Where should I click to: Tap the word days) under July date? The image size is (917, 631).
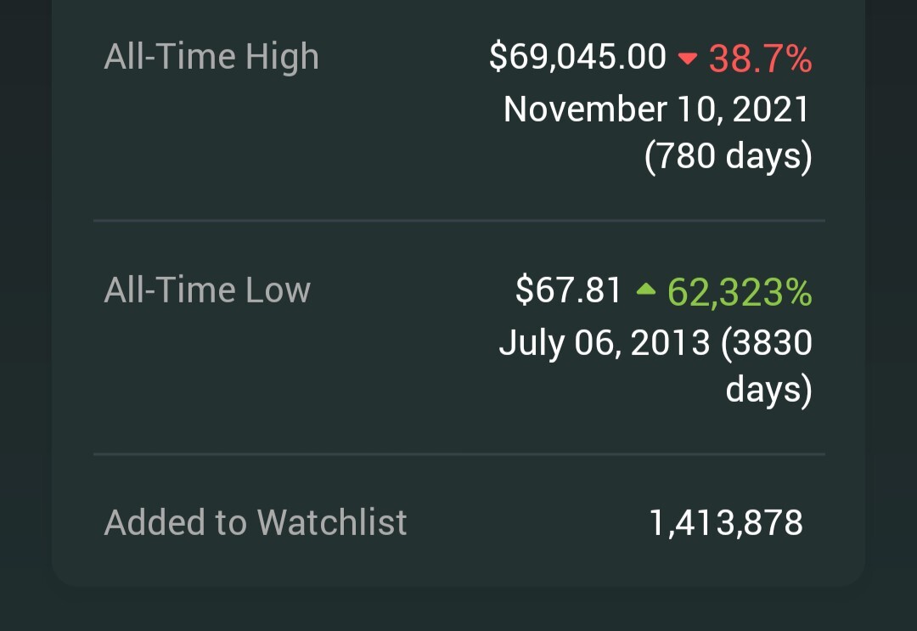(x=769, y=390)
